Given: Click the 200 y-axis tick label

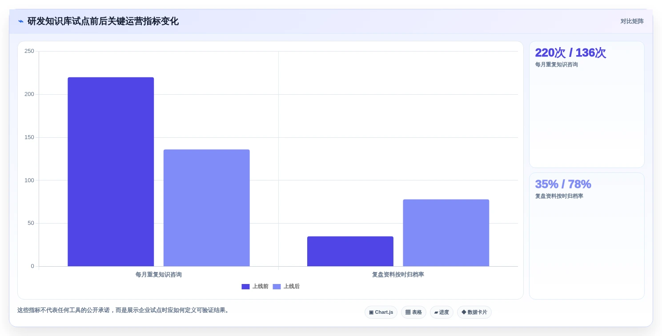Looking at the screenshot, I should (29, 94).
